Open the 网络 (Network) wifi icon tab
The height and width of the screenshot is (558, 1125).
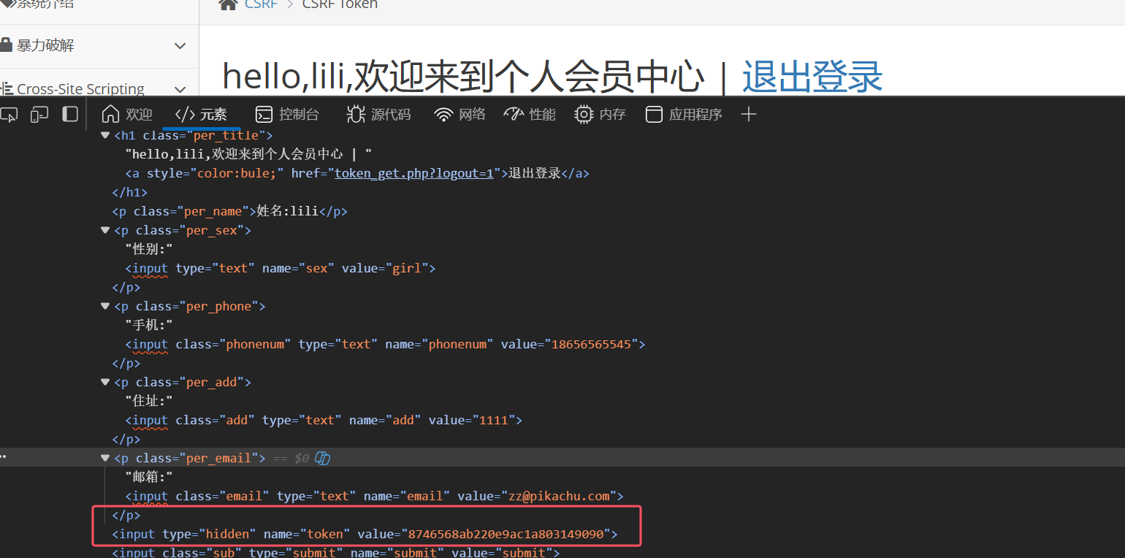(459, 115)
